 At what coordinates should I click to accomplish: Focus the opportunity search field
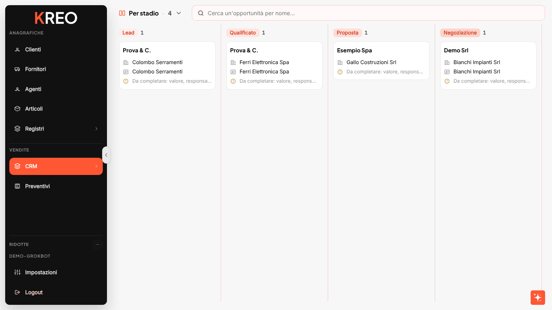point(368,13)
